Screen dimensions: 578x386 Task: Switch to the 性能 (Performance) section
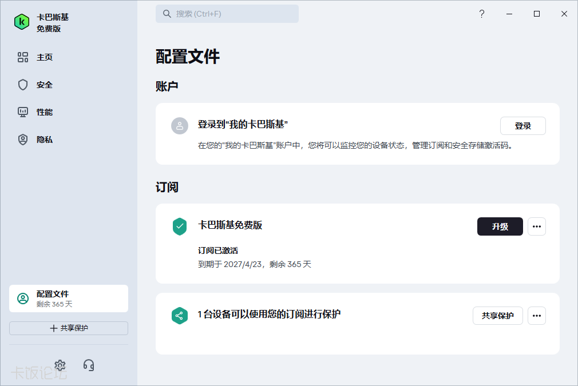[45, 112]
